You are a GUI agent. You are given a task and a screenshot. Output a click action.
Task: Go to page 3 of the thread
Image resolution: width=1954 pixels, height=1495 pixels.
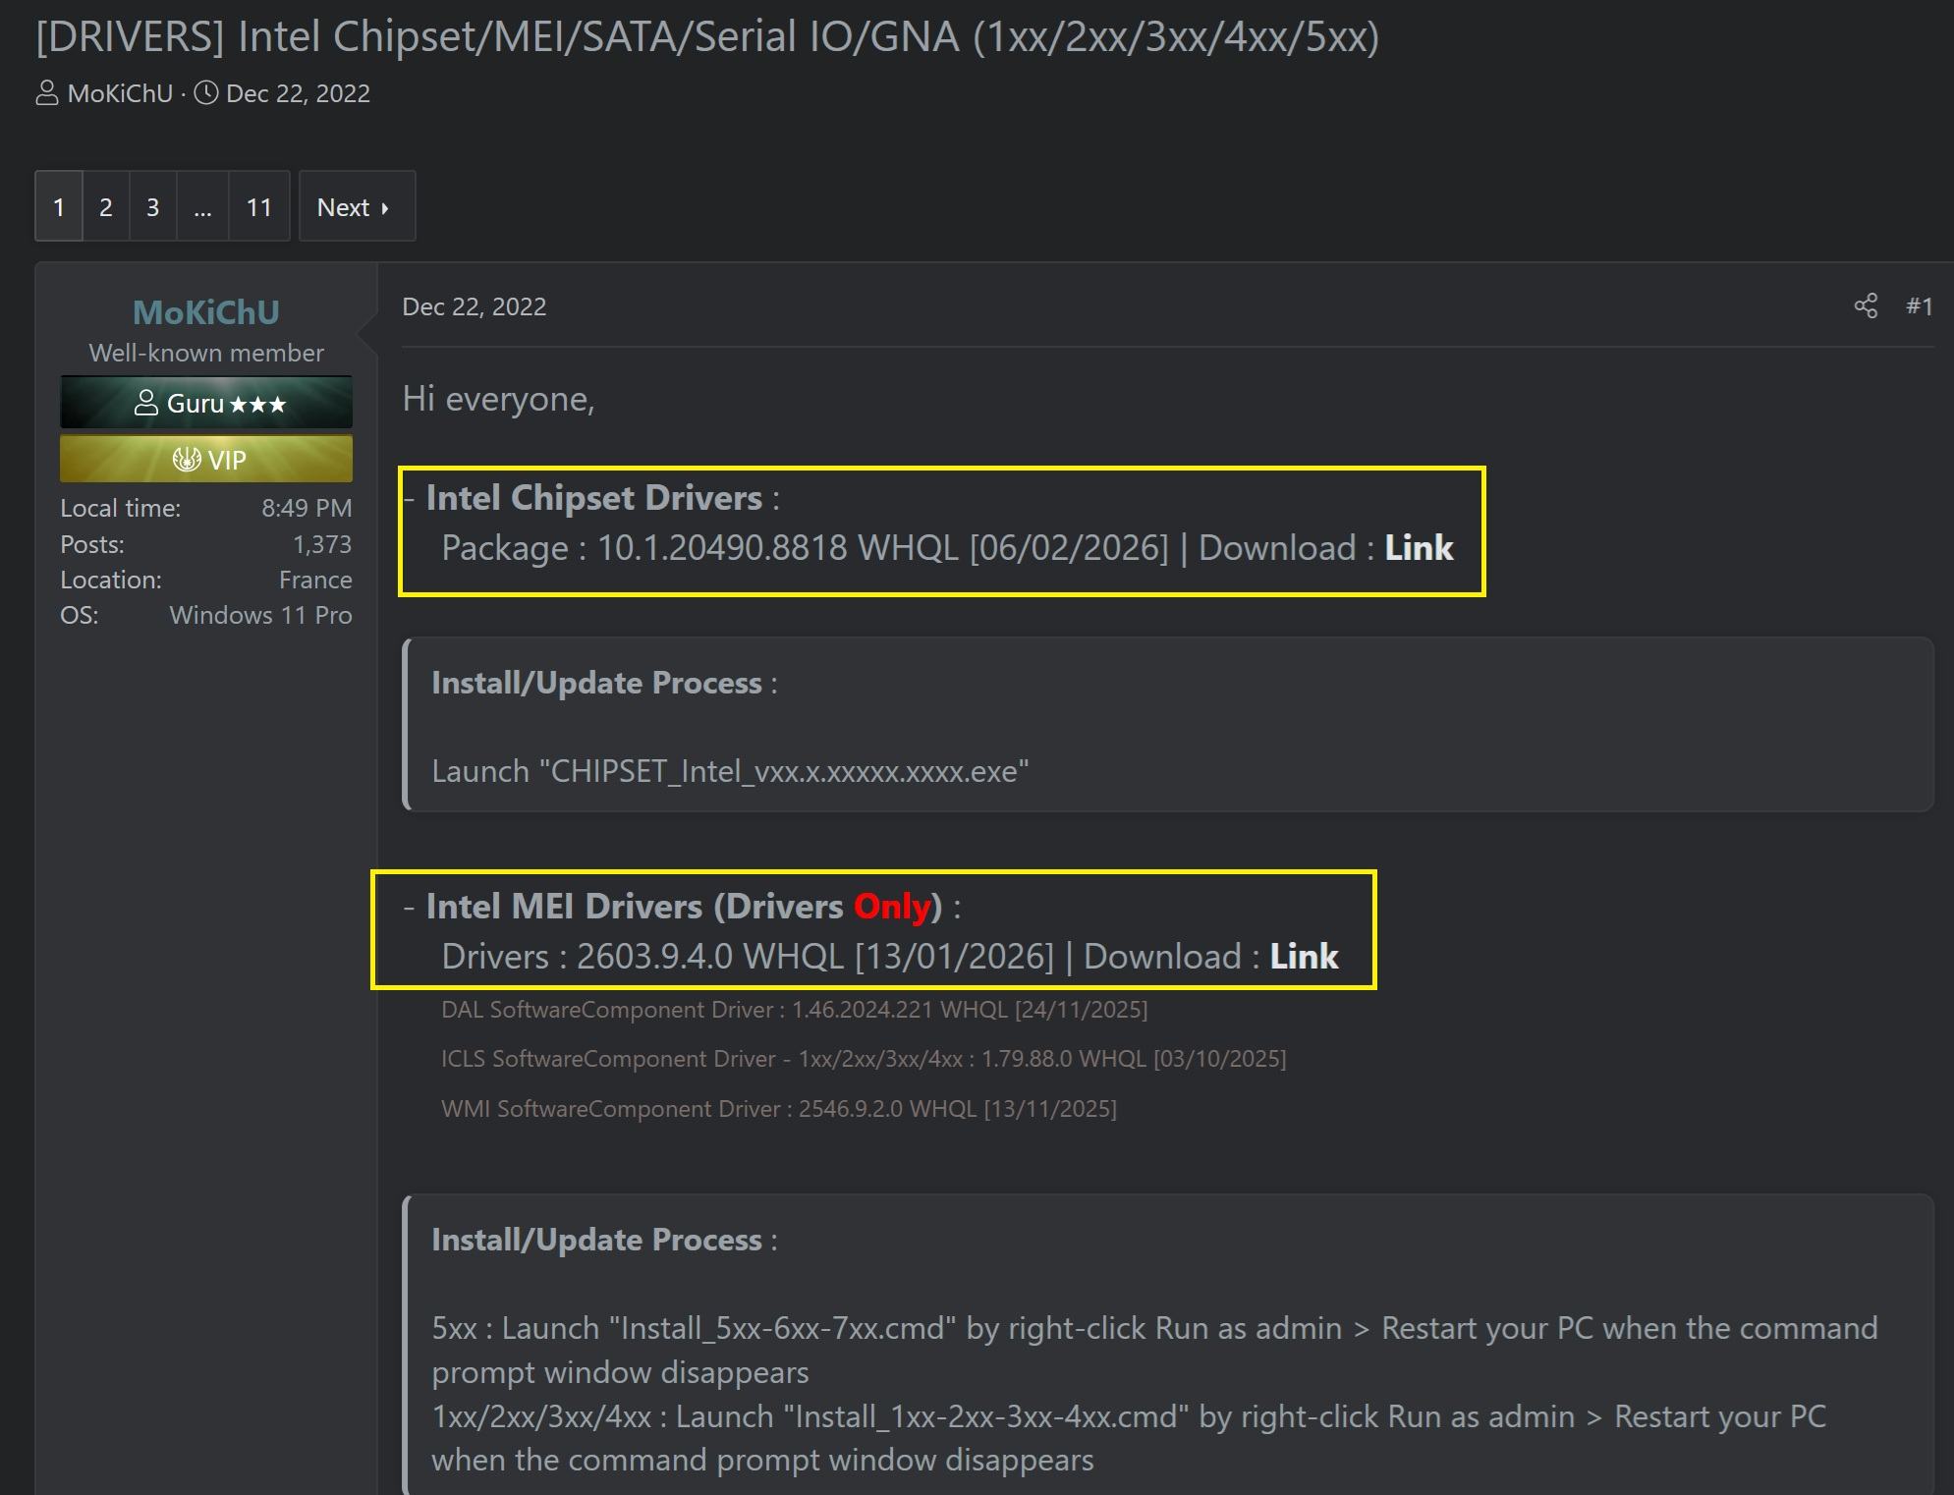[x=152, y=206]
